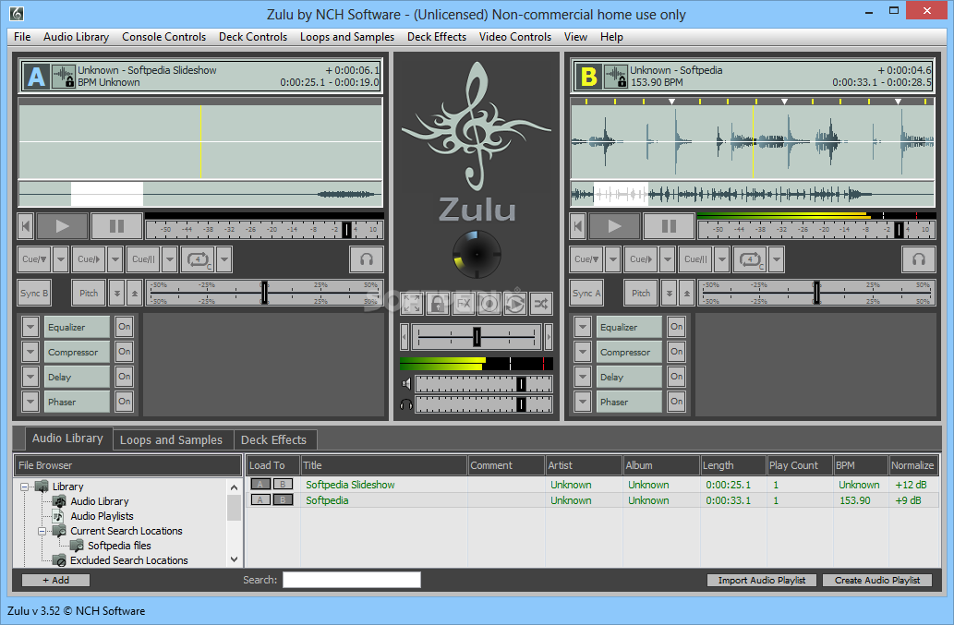
Task: Toggle Sync A on Deck B
Action: pyautogui.click(x=586, y=293)
